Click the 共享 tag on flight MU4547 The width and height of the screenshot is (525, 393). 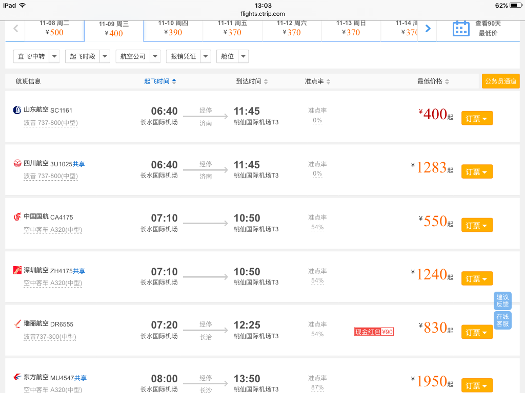tap(80, 378)
